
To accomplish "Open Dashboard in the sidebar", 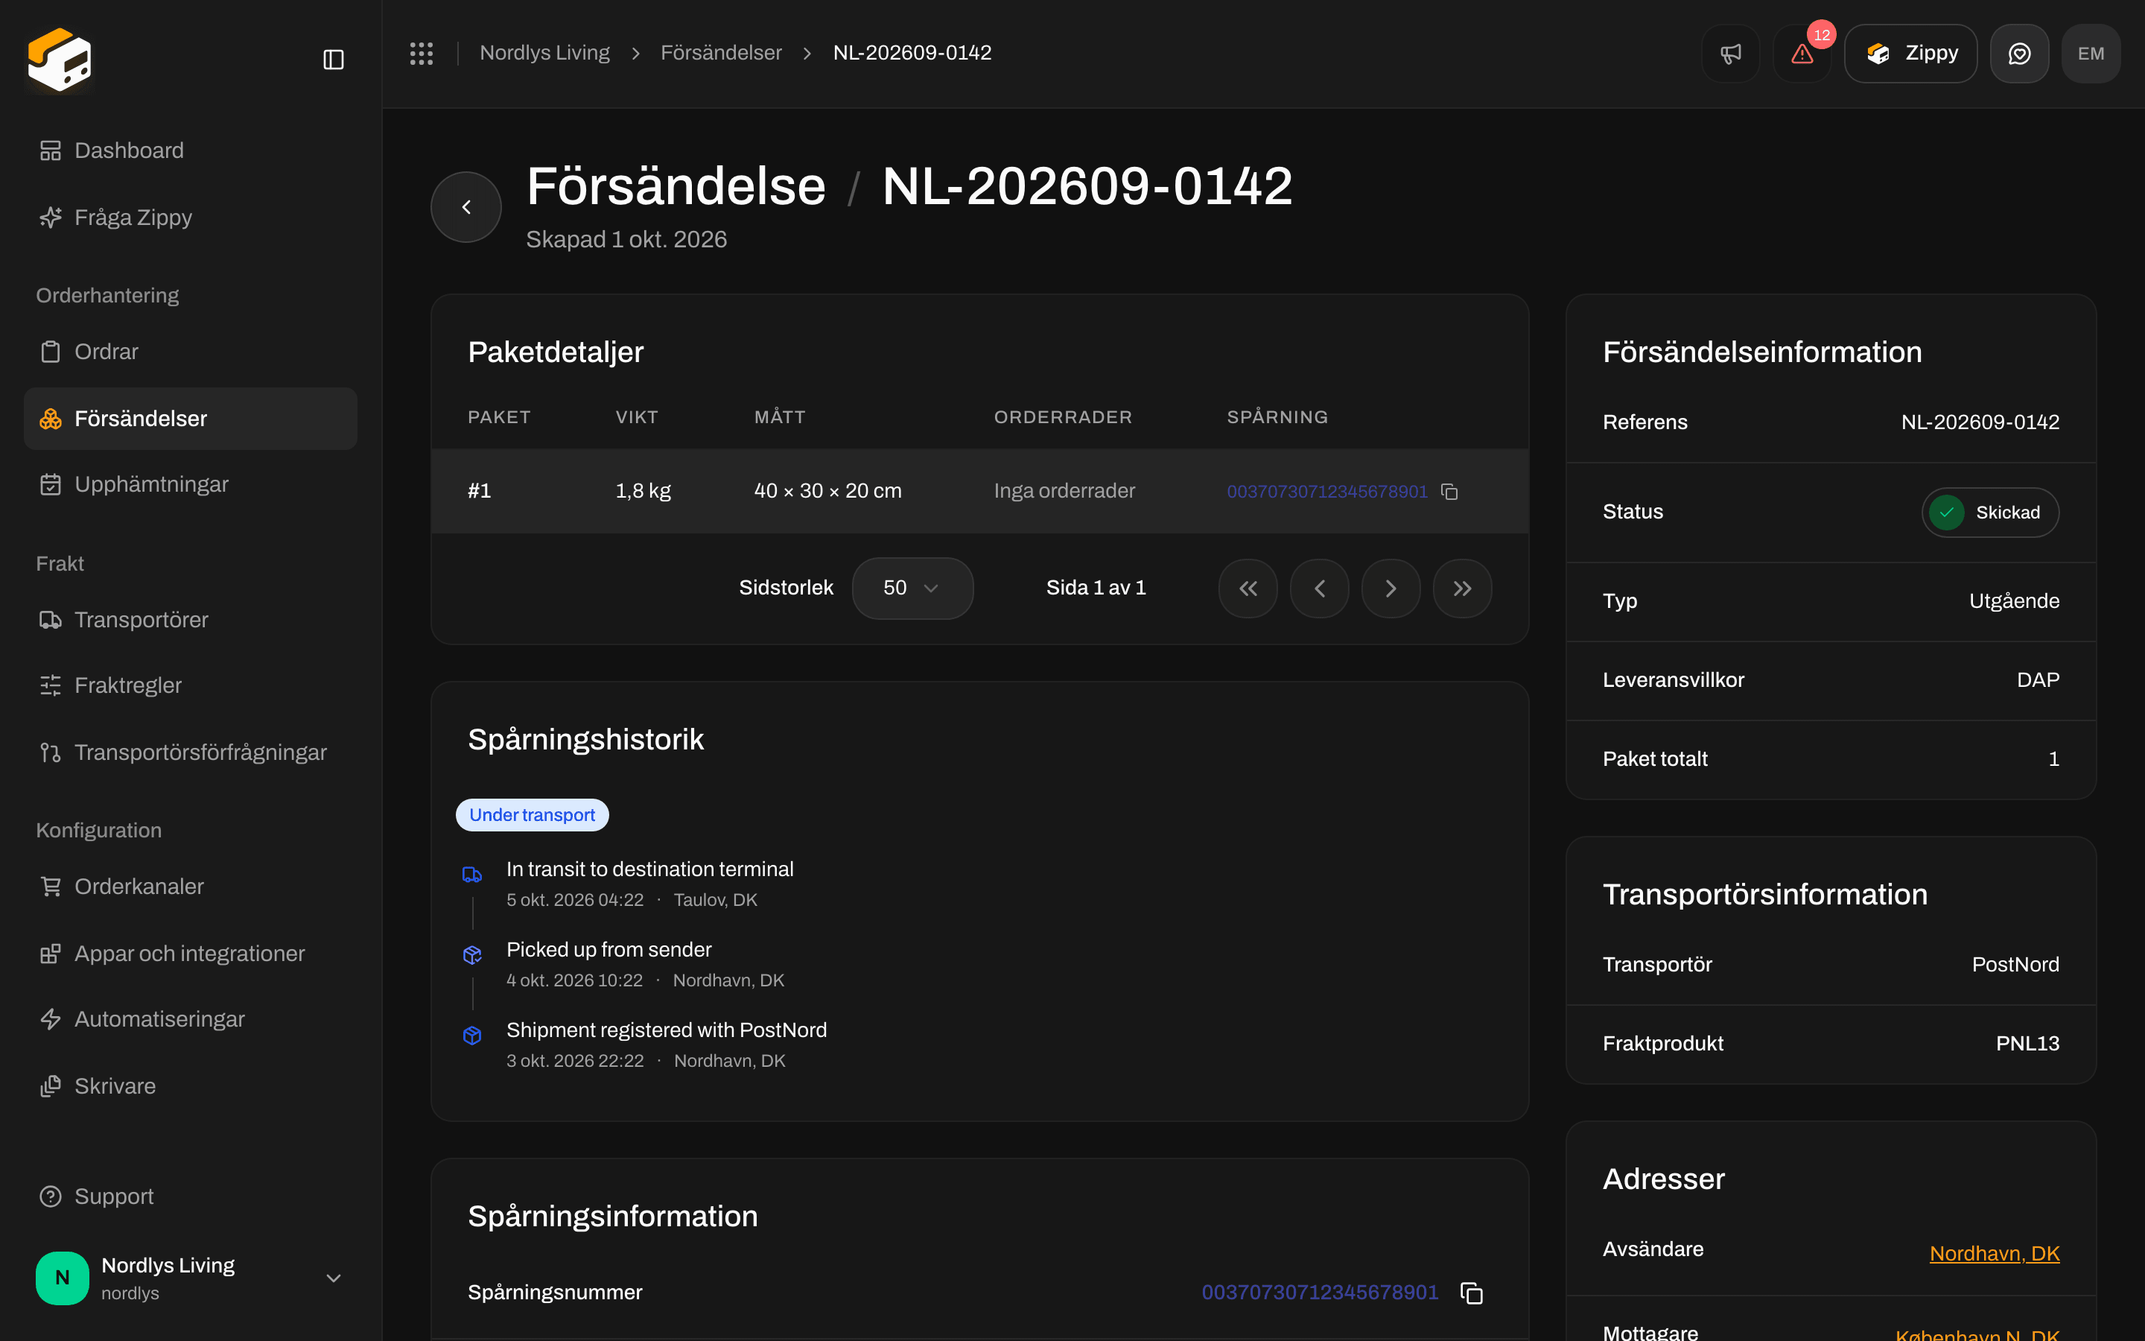I will (191, 150).
